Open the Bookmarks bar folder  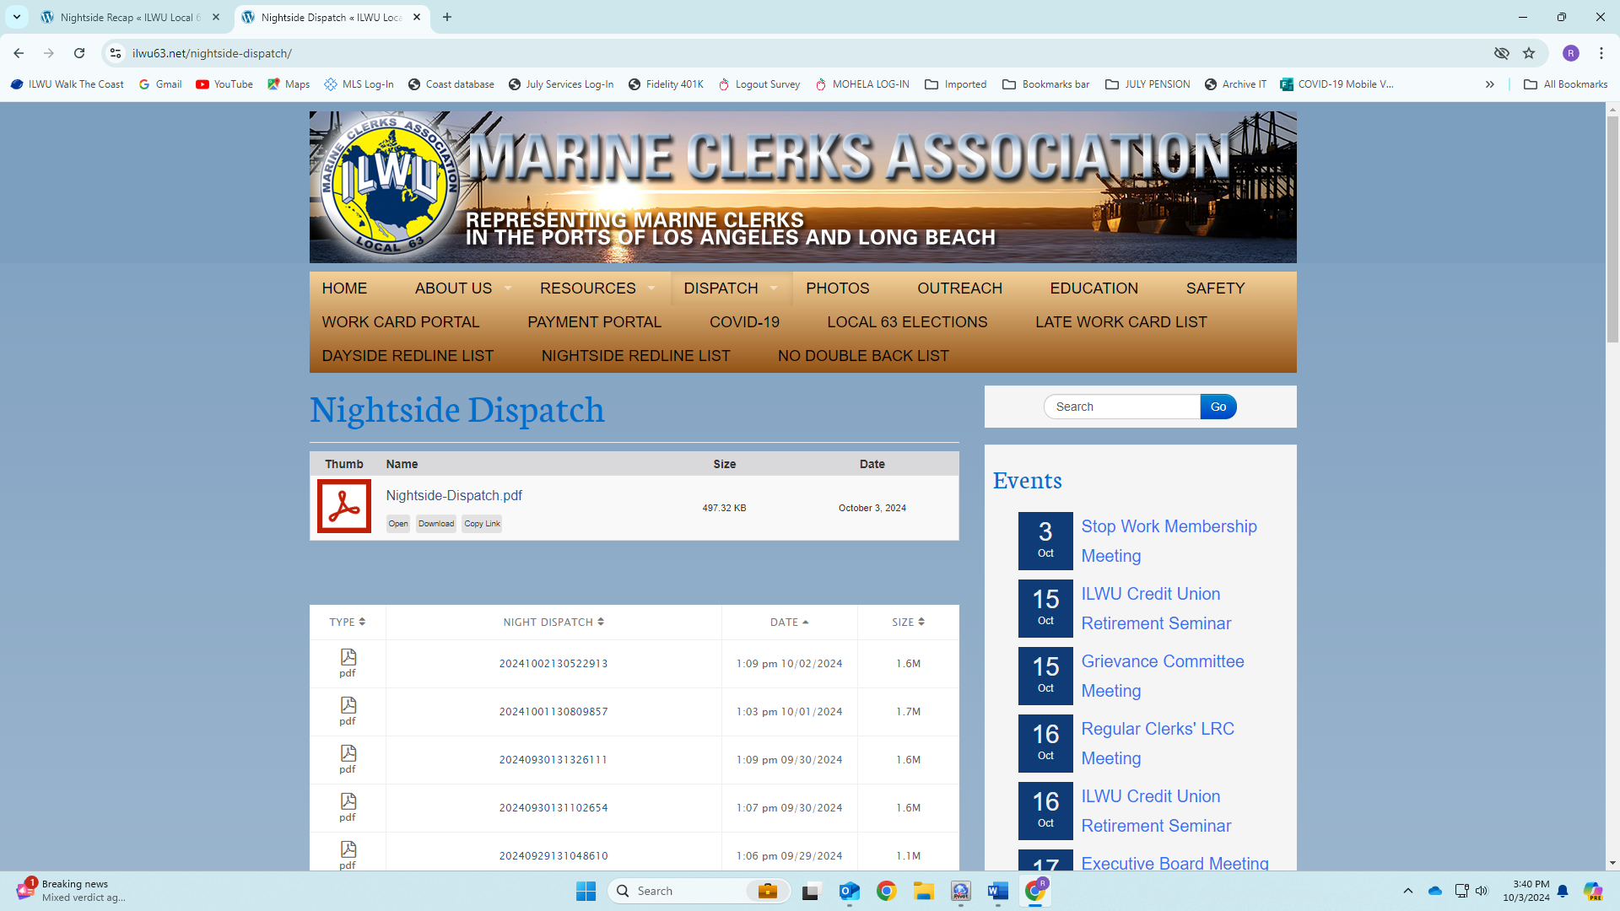pyautogui.click(x=1046, y=84)
